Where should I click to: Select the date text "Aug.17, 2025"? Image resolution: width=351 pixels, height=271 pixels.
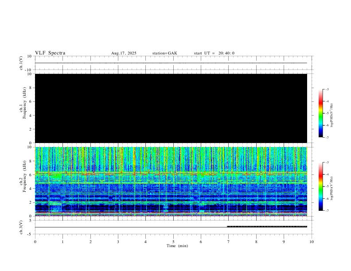tap(124, 53)
